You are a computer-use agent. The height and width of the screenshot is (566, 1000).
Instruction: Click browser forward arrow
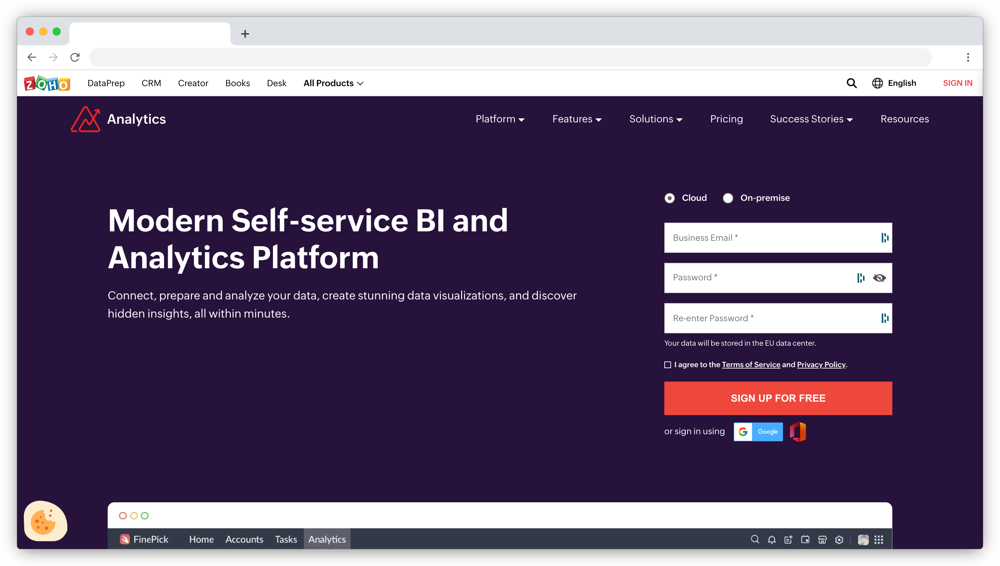point(53,57)
